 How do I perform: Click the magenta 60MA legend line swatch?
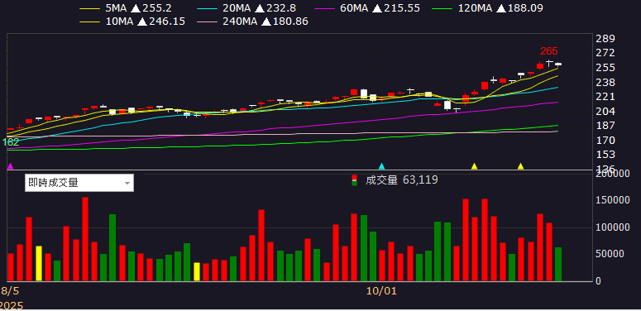tap(325, 8)
